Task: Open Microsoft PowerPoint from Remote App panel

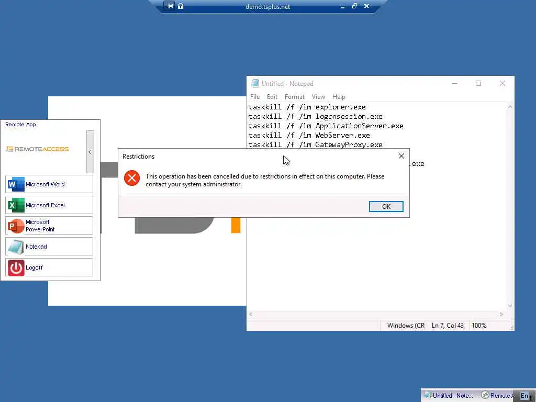Action: (x=49, y=226)
